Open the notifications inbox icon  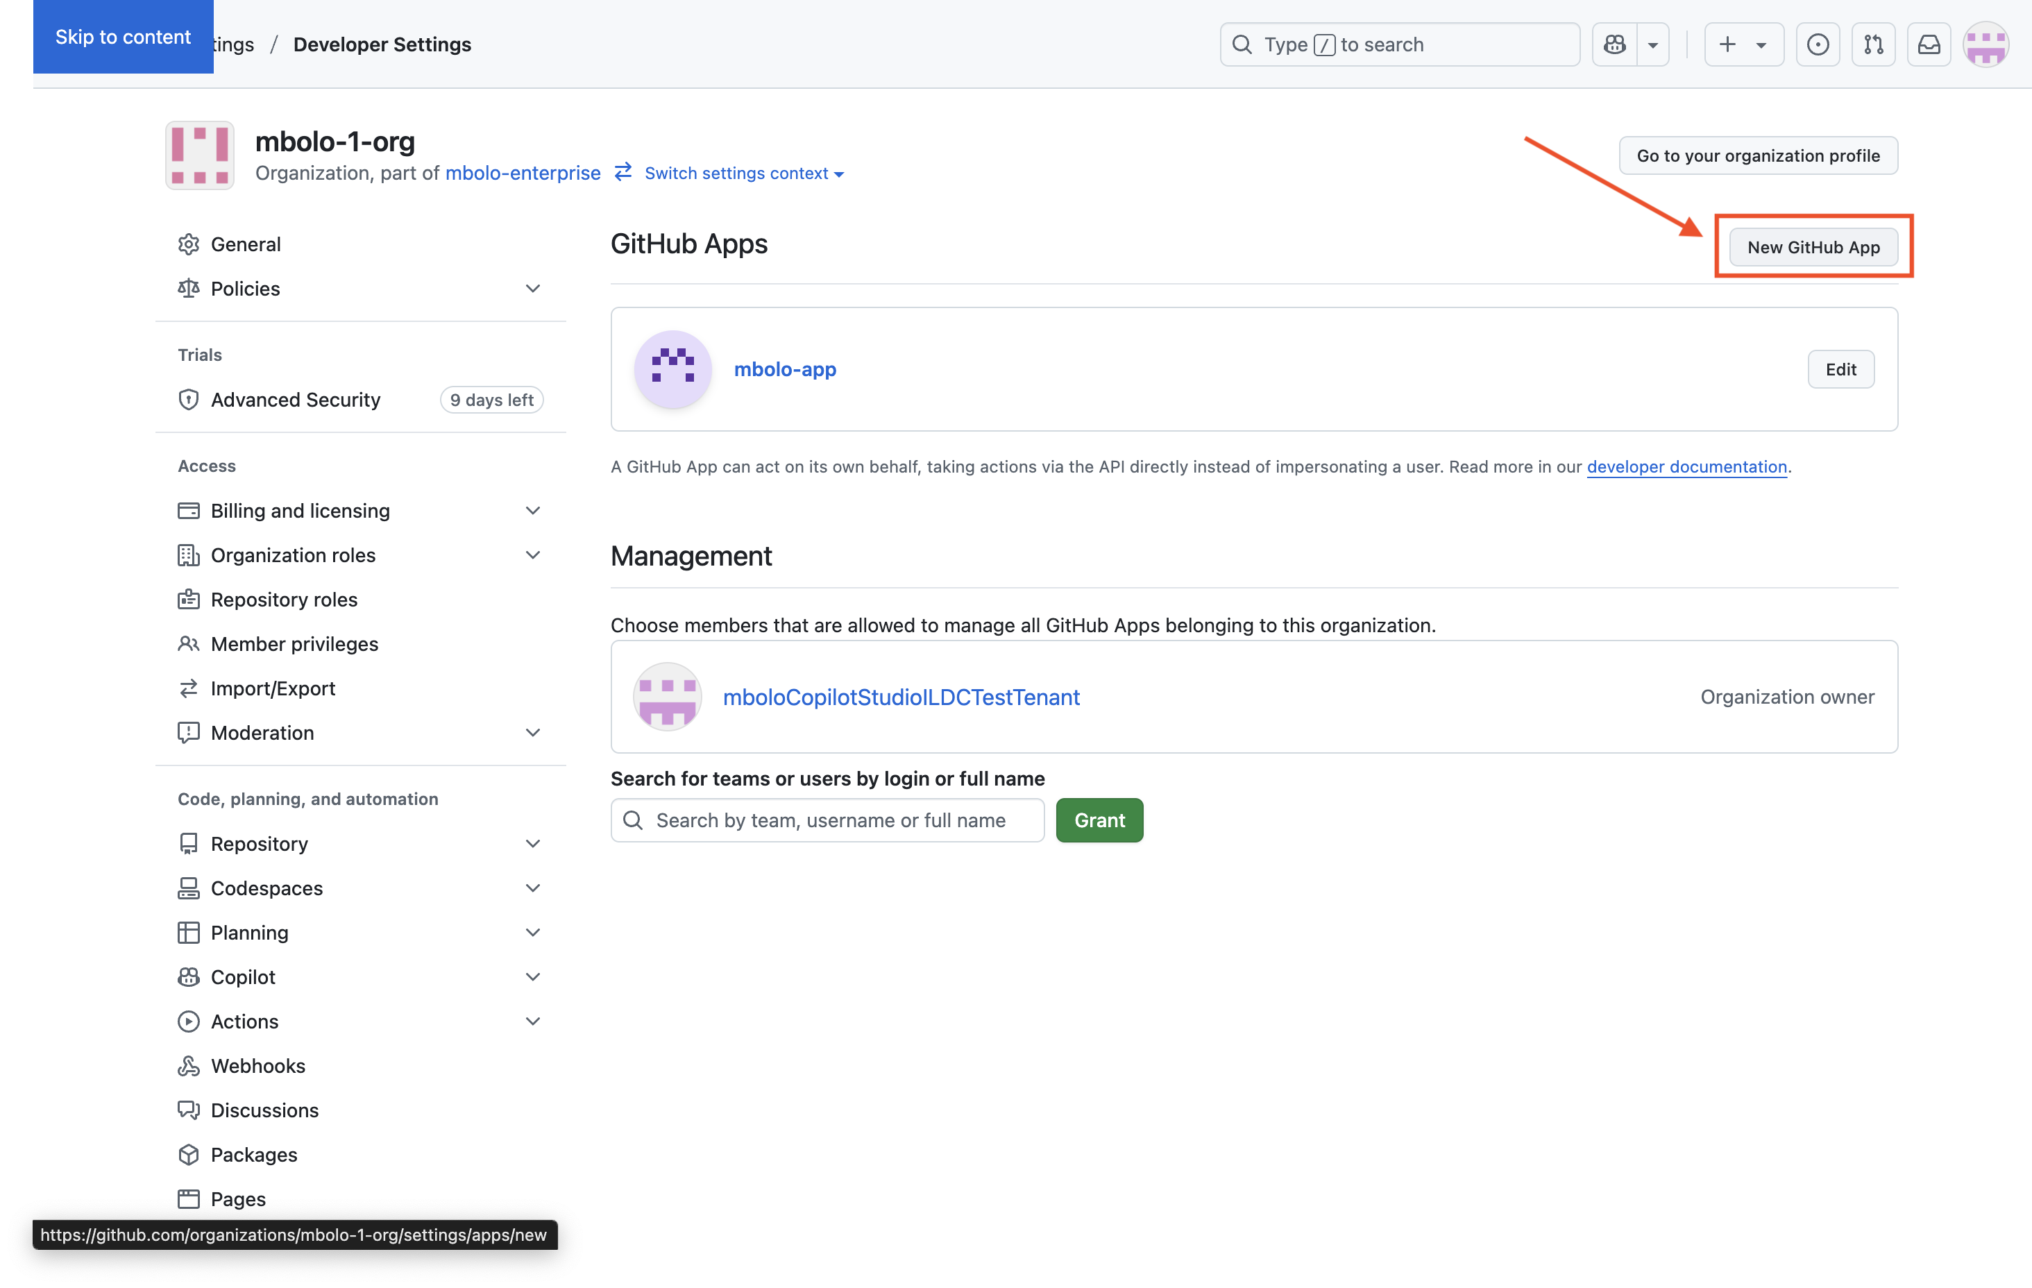point(1929,44)
